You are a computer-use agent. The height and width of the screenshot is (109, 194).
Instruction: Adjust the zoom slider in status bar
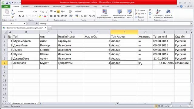point(181,106)
